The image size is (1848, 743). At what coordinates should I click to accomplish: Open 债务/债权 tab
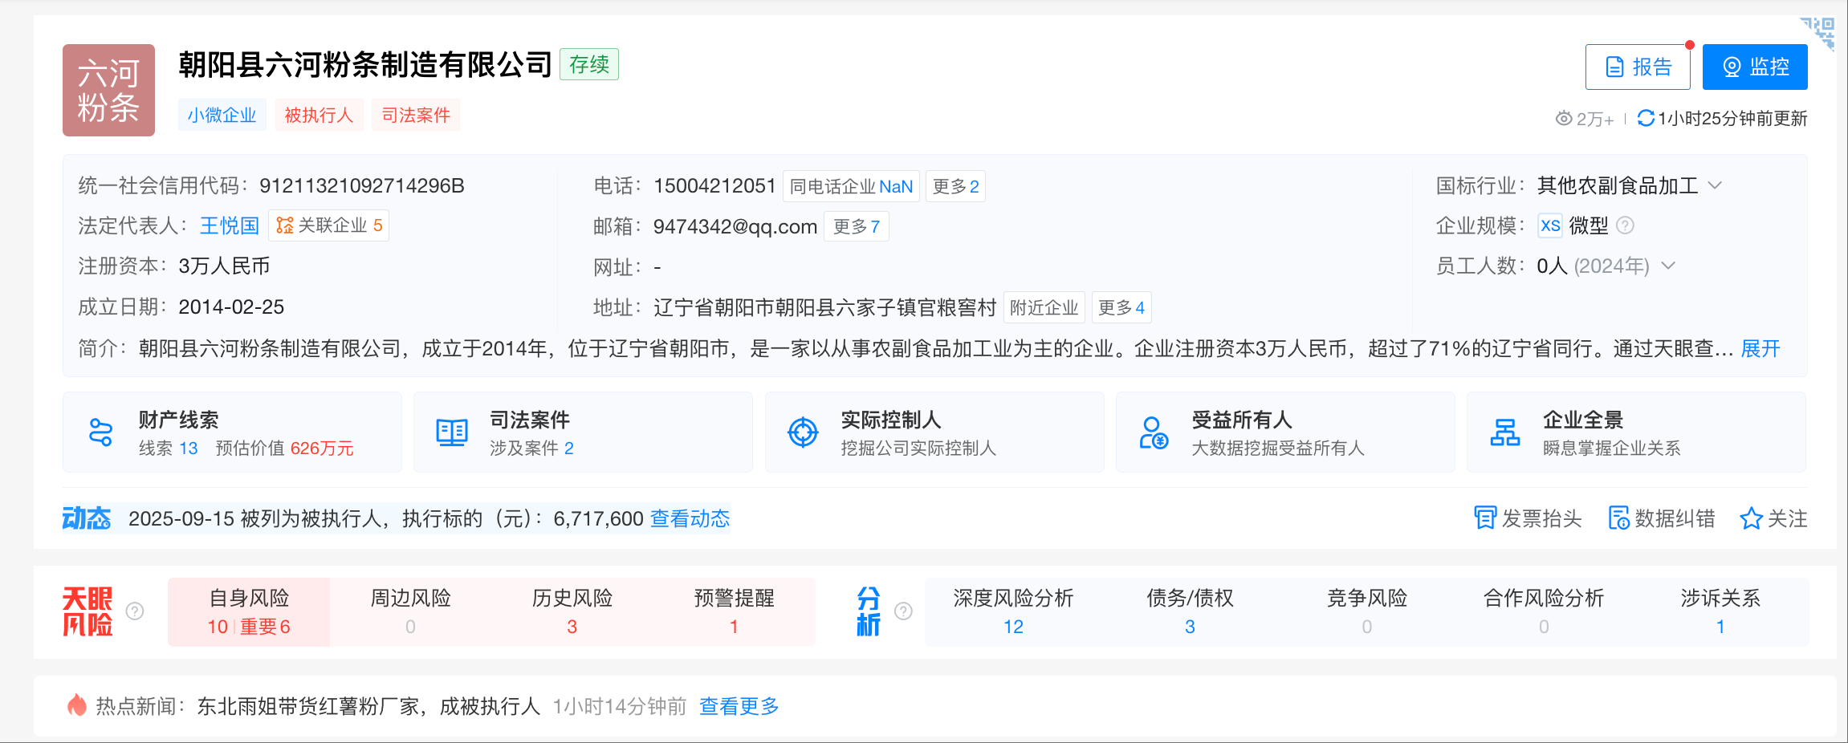[x=1190, y=611]
